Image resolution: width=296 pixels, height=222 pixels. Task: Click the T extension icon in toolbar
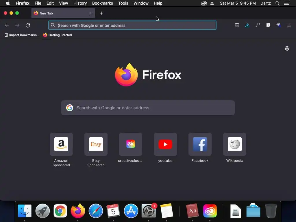268,25
